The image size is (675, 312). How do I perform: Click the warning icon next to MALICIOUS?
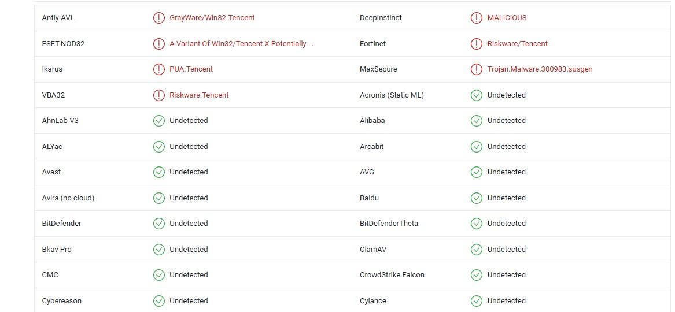[x=476, y=17]
